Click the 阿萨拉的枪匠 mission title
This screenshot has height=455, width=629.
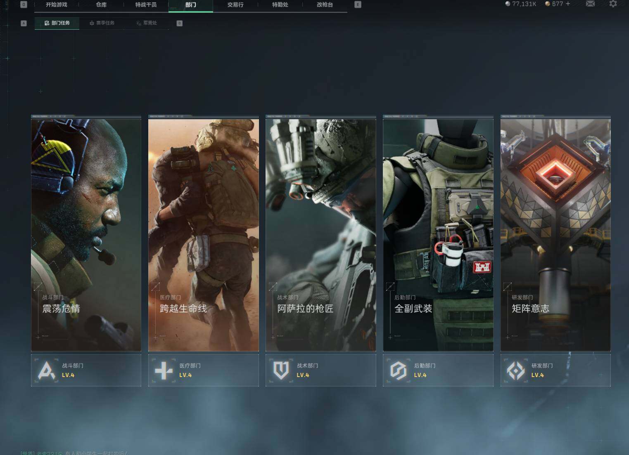point(305,309)
